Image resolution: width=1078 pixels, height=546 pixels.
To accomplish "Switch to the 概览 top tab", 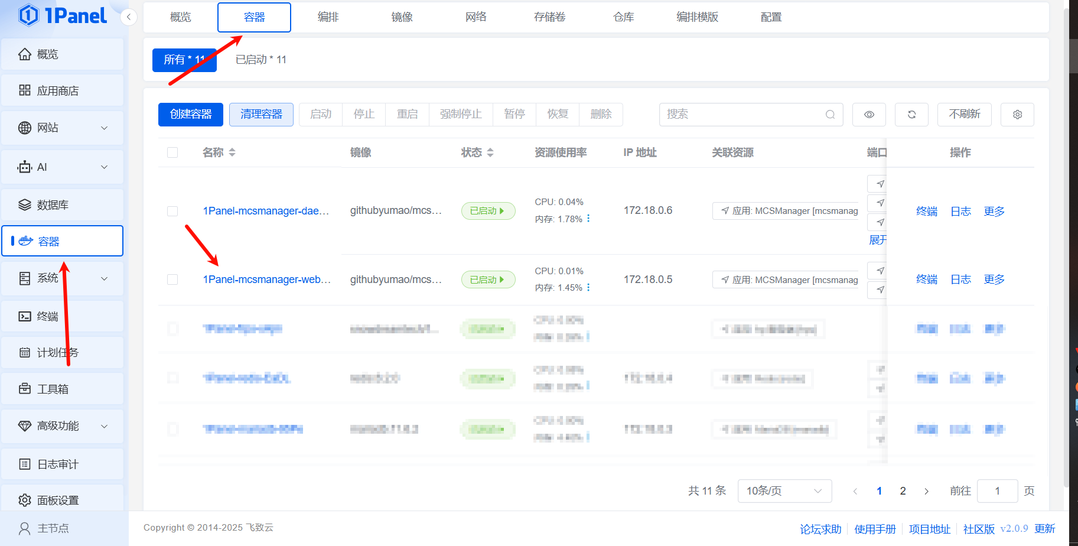I will click(x=180, y=17).
